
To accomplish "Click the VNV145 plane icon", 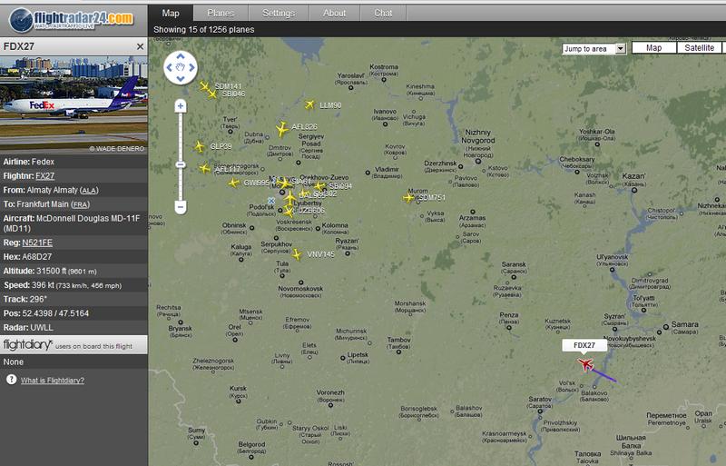I will tap(298, 254).
